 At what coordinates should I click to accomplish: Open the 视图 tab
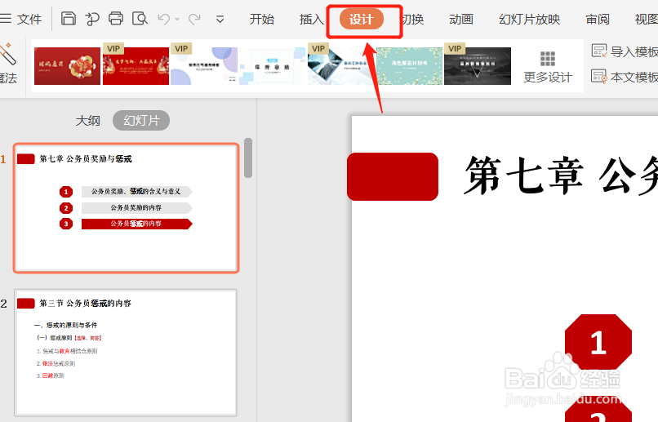click(647, 20)
